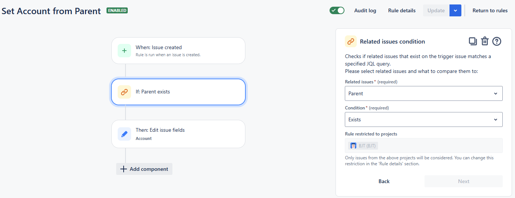The image size is (515, 198).
Task: Click the blue pencil edit action icon
Action: pos(124,134)
